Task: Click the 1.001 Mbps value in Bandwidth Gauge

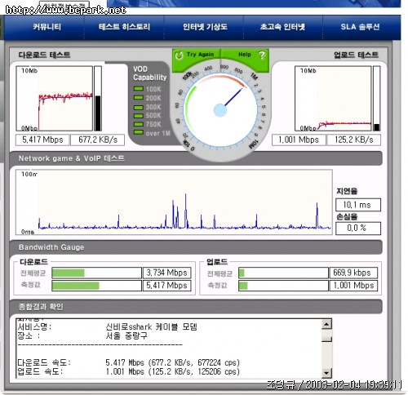Action: 353,286
